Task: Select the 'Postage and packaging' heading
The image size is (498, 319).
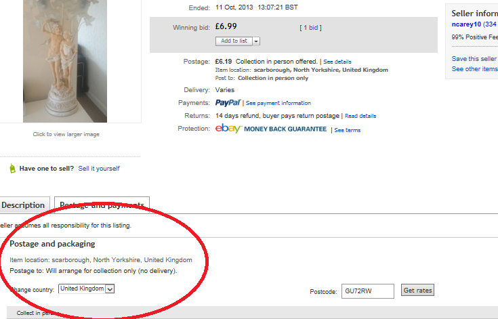Action: (x=52, y=244)
